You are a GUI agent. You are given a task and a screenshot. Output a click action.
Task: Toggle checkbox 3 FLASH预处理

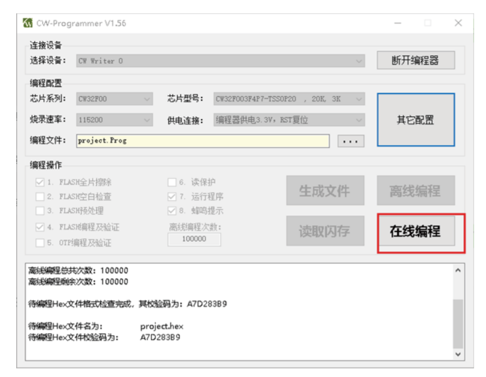point(40,211)
